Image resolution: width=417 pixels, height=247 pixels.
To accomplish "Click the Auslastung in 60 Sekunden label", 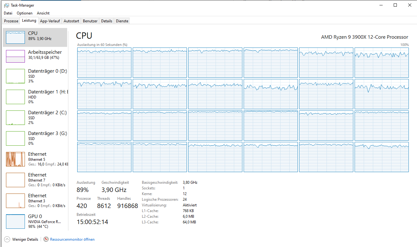I will pos(102,45).
